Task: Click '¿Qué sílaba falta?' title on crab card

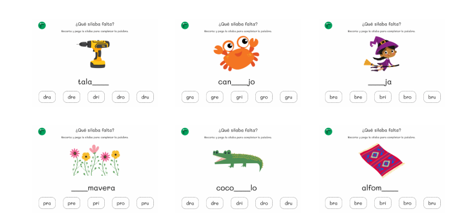Action: tap(238, 24)
